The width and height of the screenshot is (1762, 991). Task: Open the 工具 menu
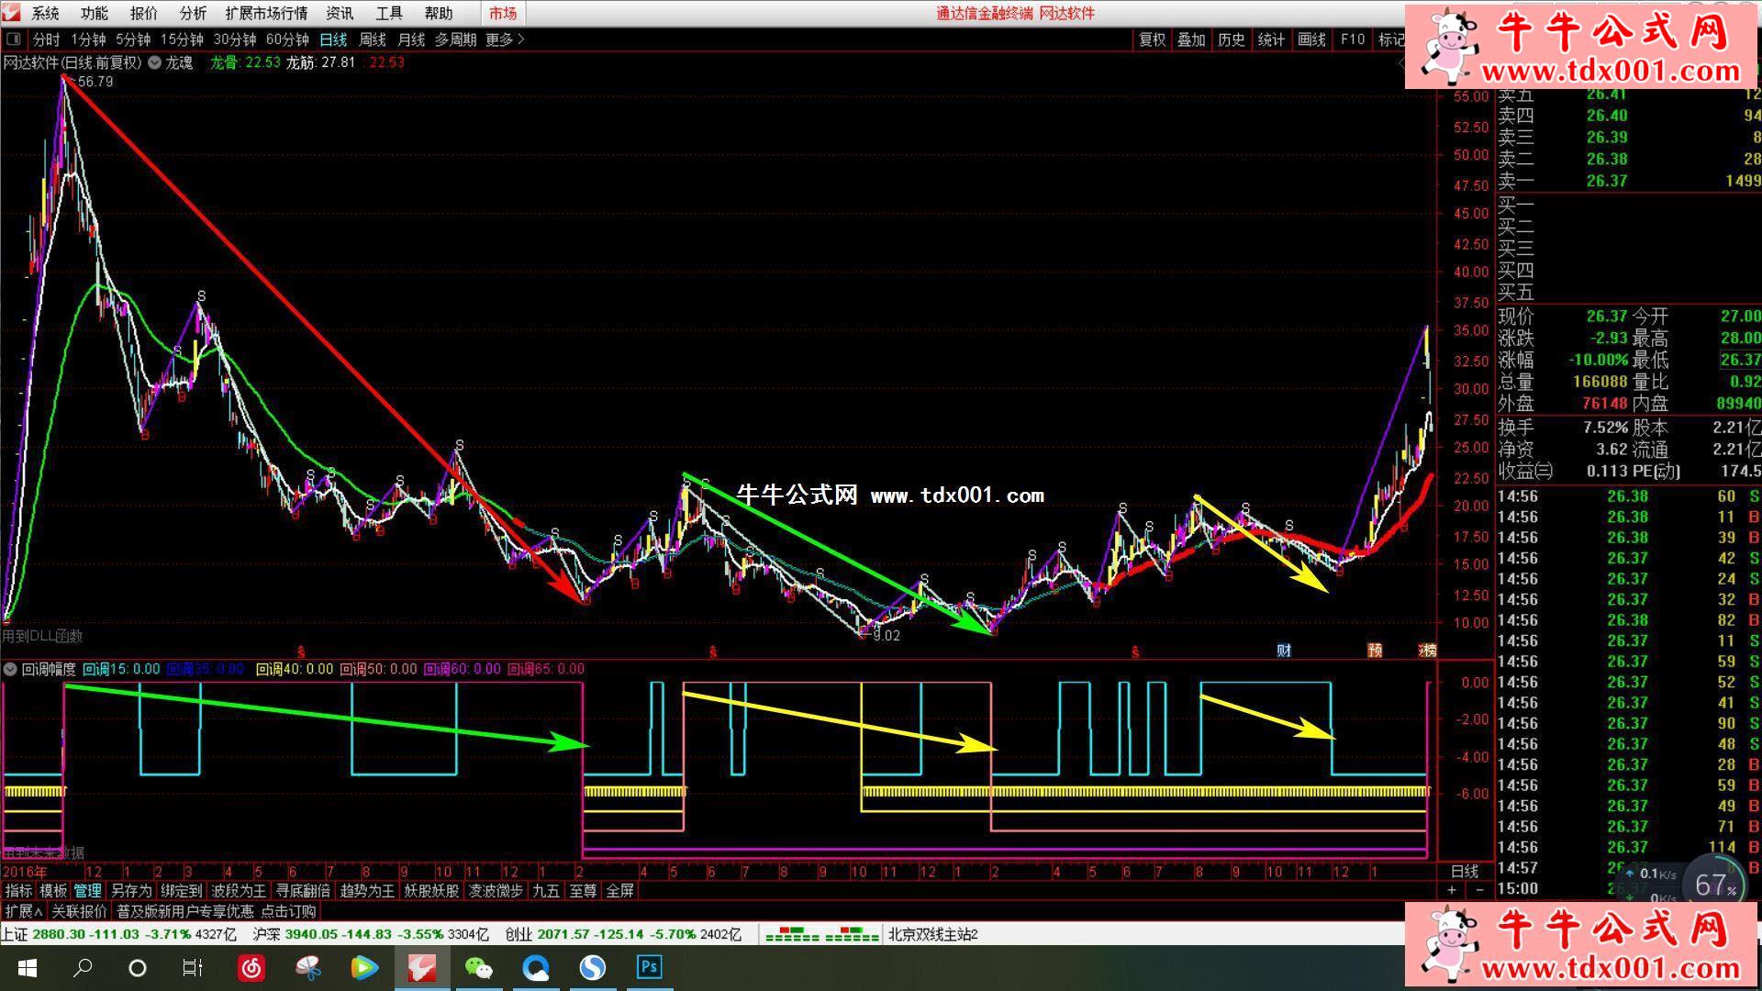[x=389, y=13]
